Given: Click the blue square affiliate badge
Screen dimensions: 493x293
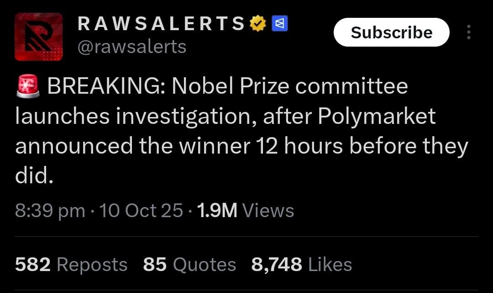Looking at the screenshot, I should (x=279, y=24).
